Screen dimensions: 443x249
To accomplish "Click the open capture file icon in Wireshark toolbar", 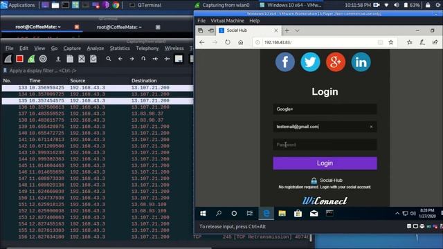I will (x=58, y=59).
